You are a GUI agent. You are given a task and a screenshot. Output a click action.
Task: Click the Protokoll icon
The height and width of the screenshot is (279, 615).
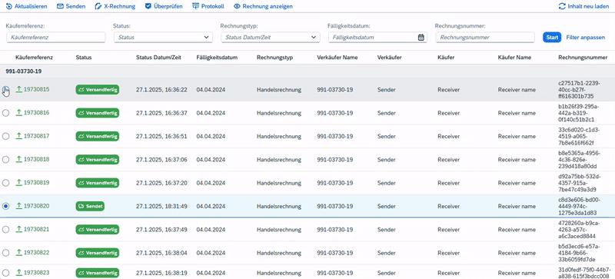point(196,6)
